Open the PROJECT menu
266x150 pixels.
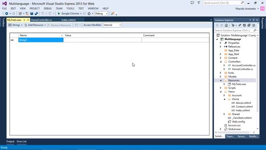(34, 8)
